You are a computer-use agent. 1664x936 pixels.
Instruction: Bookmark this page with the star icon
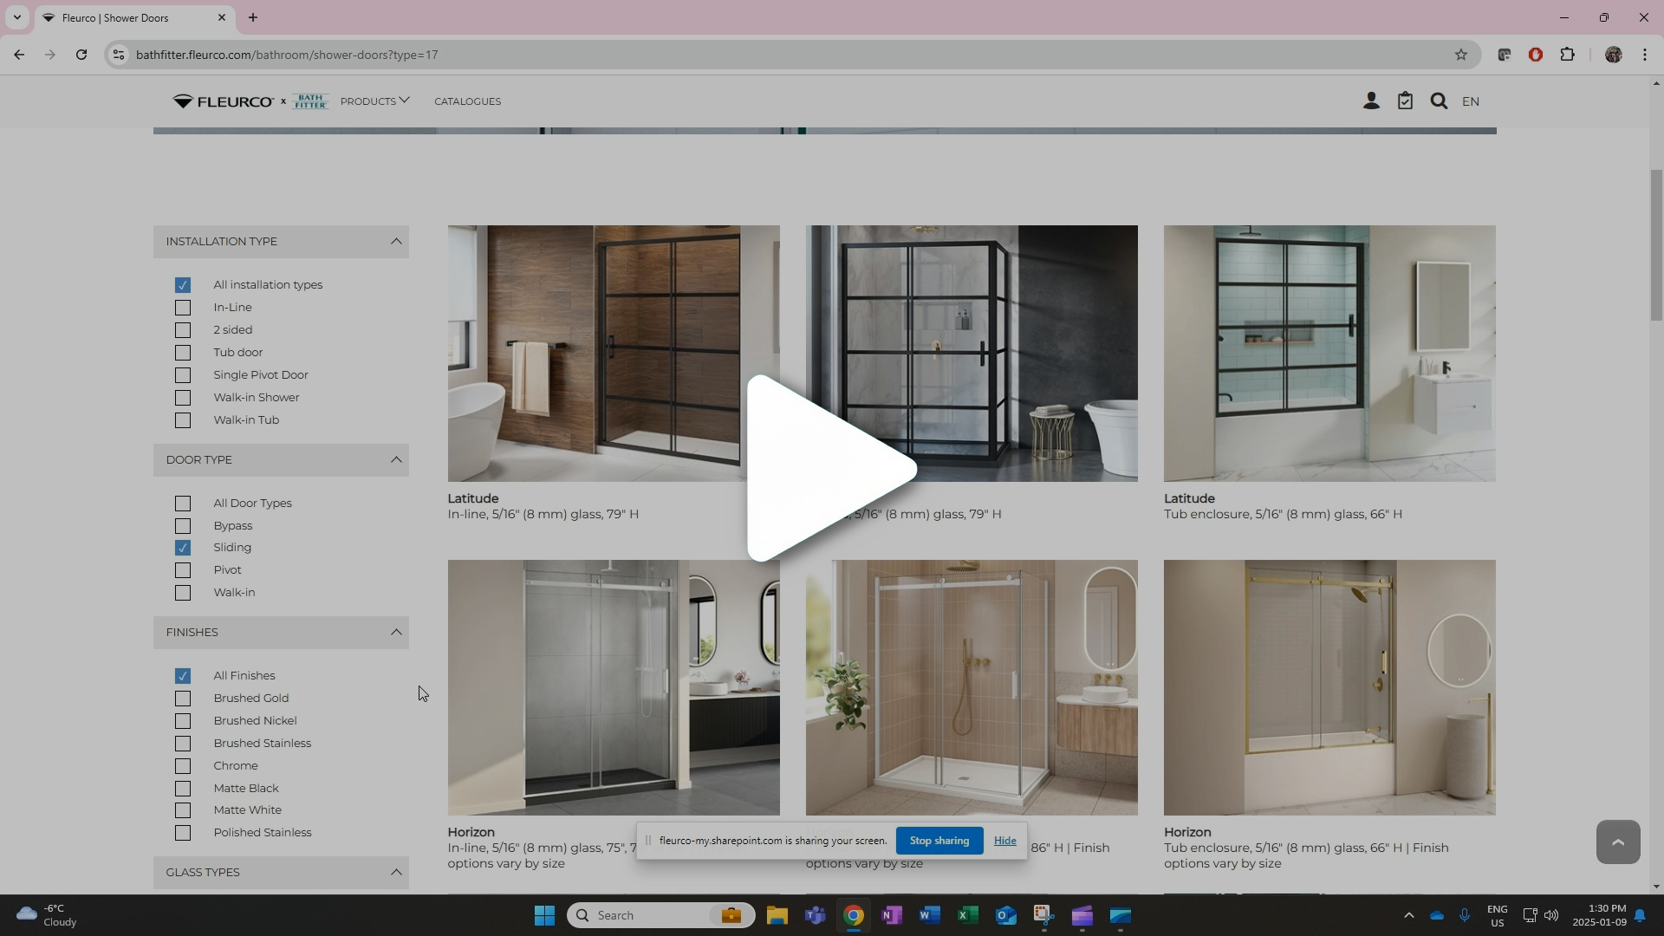point(1461,55)
